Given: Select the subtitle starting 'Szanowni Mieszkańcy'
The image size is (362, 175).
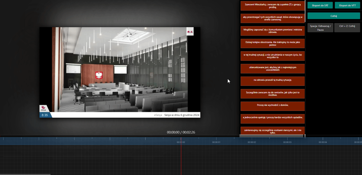Looking at the screenshot, I should point(273,6).
